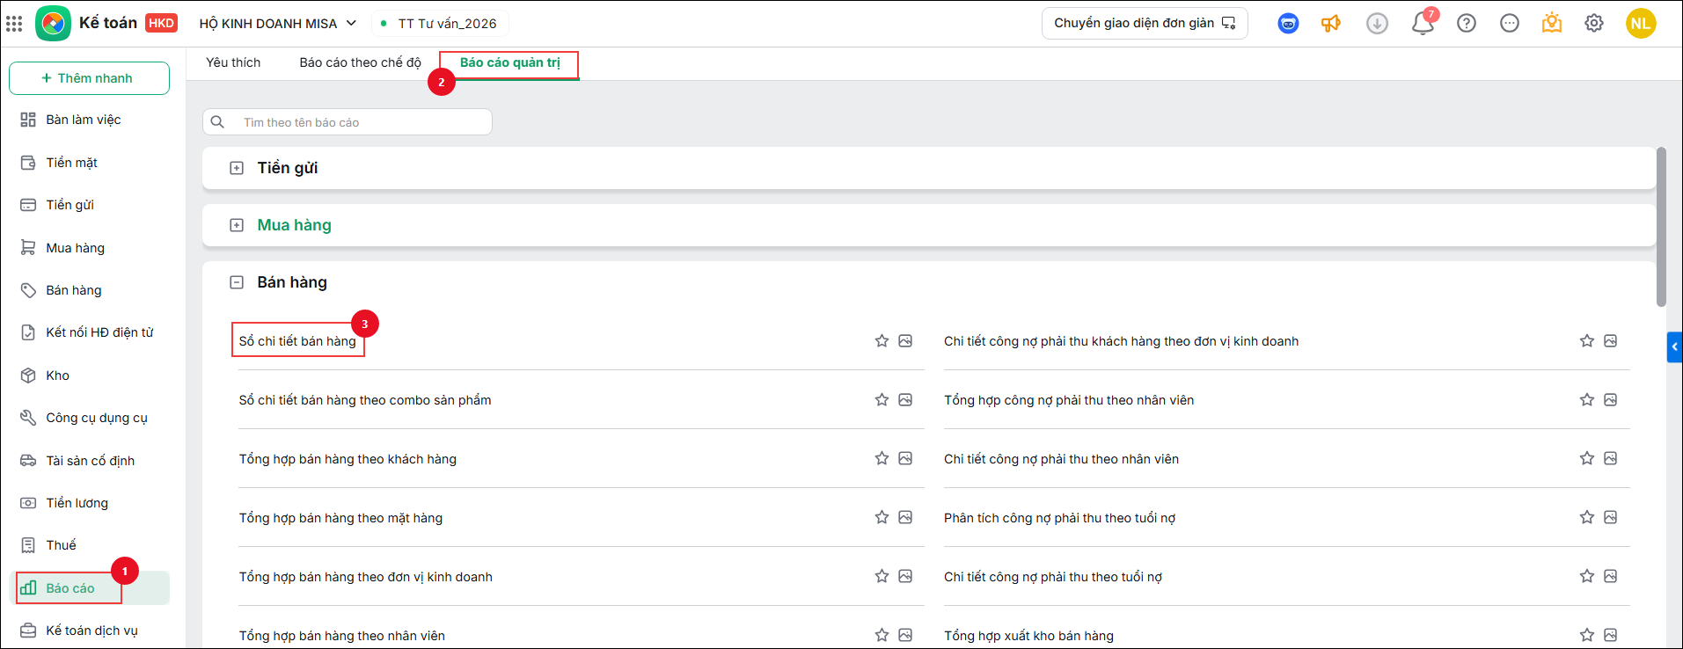
Task: Star Chi tiết công nợ phải thu khách hàng theo đơn vị
Action: (x=1587, y=340)
